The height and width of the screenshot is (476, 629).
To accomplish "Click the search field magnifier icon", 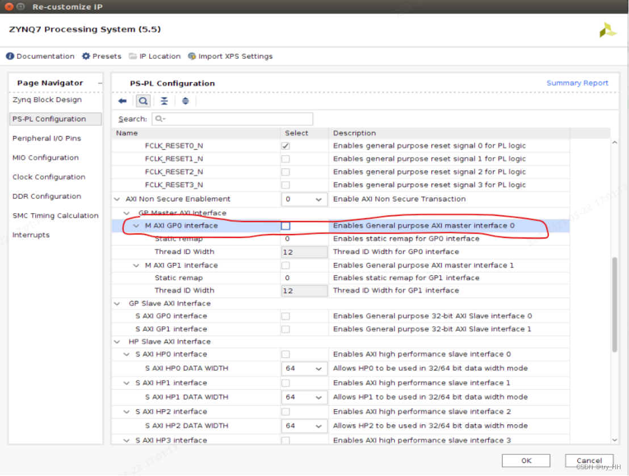I will [x=160, y=119].
